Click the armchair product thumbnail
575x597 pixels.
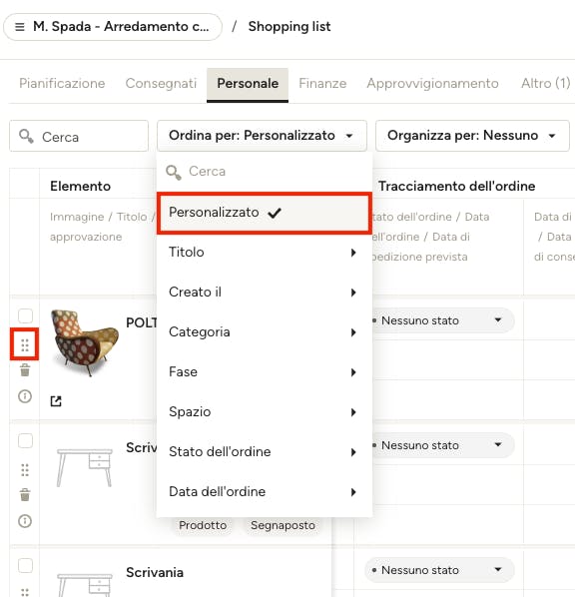point(85,342)
